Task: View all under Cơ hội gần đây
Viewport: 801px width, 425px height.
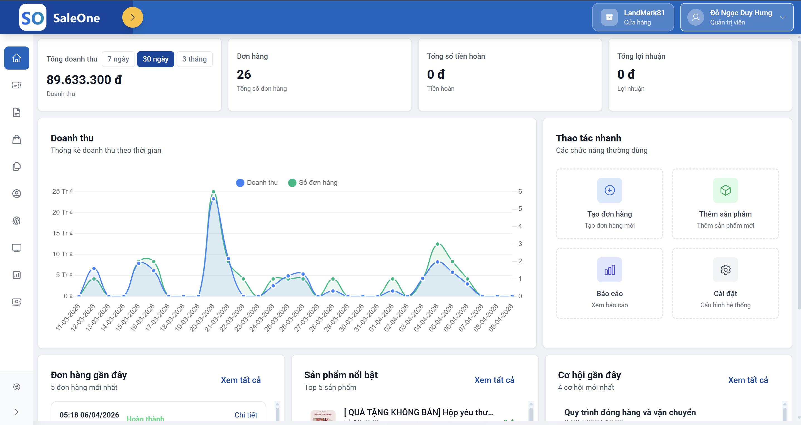Action: (x=748, y=380)
